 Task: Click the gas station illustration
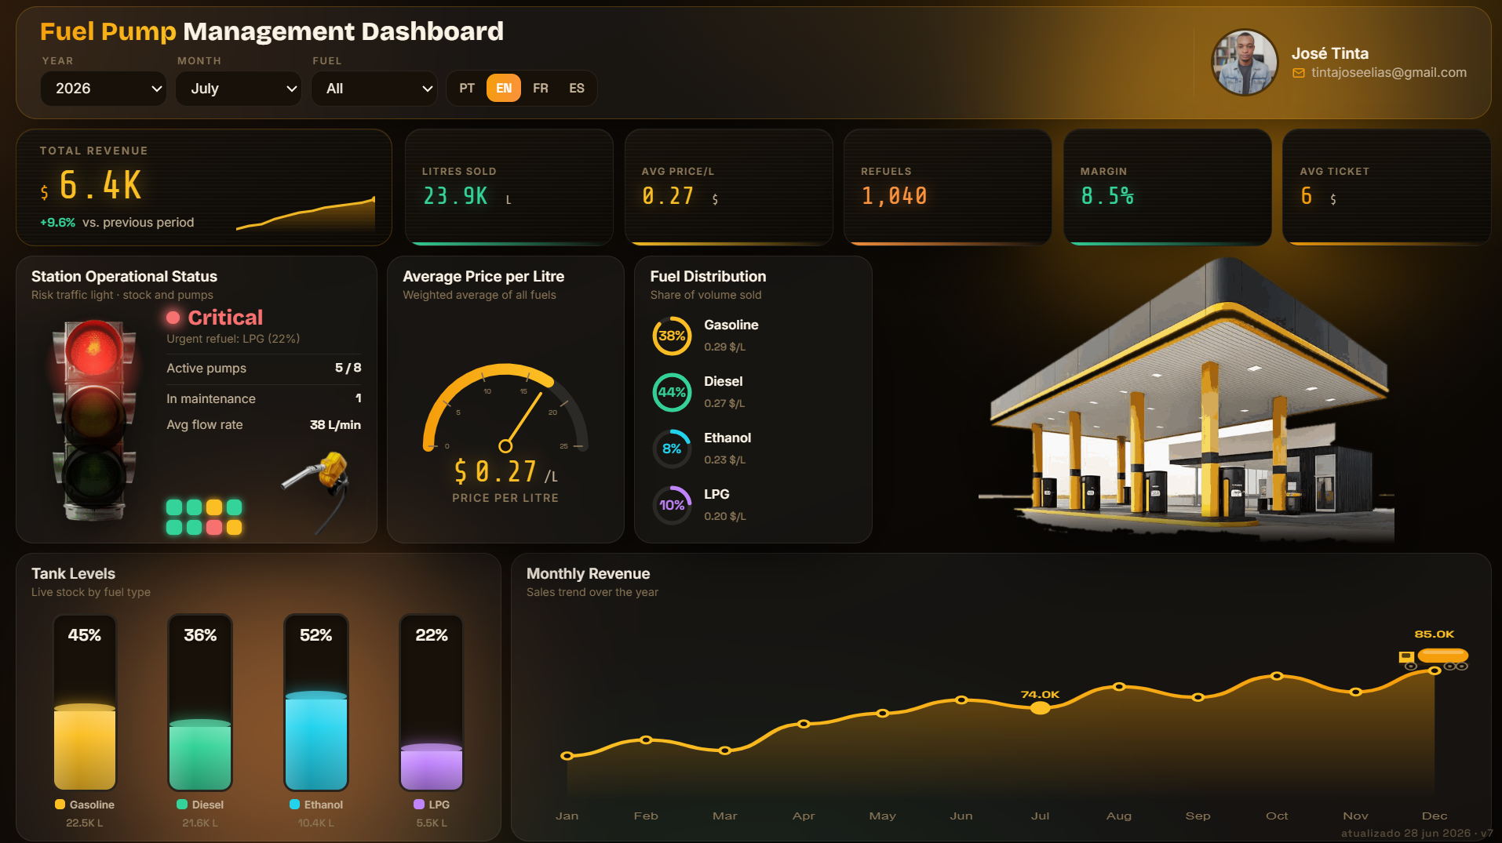tap(1187, 400)
